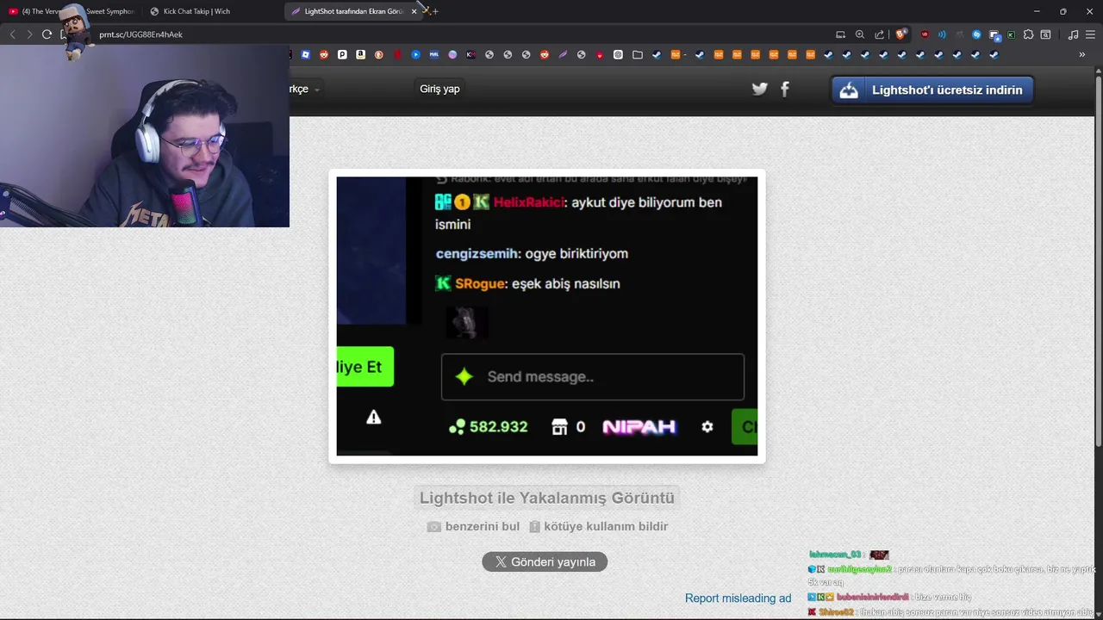Open the MAL bookmark icon
Image resolution: width=1103 pixels, height=620 pixels.
click(x=433, y=54)
